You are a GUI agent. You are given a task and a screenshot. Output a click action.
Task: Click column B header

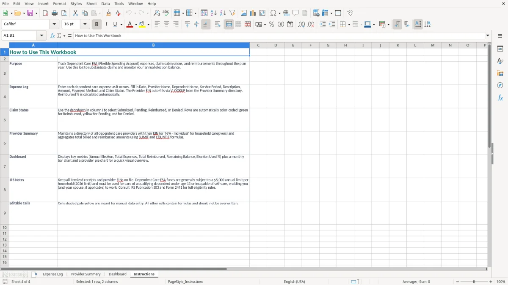153,45
